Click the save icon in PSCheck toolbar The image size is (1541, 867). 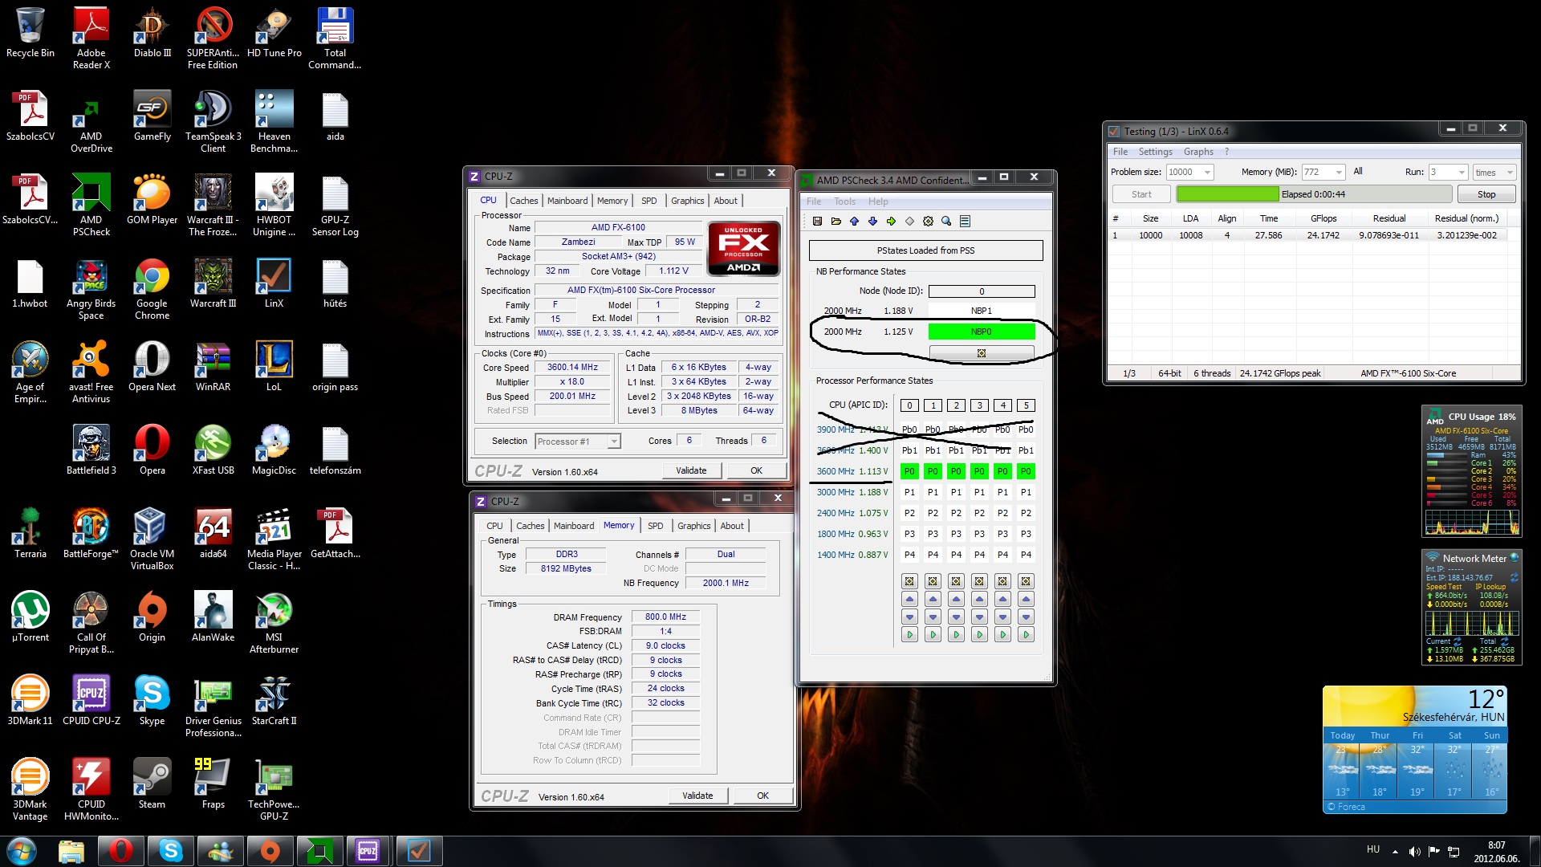click(x=817, y=221)
